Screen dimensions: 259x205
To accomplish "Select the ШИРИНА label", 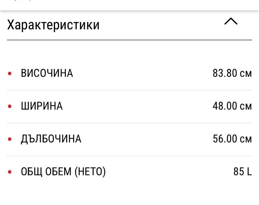I will click(x=42, y=106).
